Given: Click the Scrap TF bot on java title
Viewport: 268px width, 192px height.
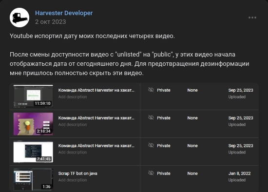Looking at the screenshot, I should [77, 173].
